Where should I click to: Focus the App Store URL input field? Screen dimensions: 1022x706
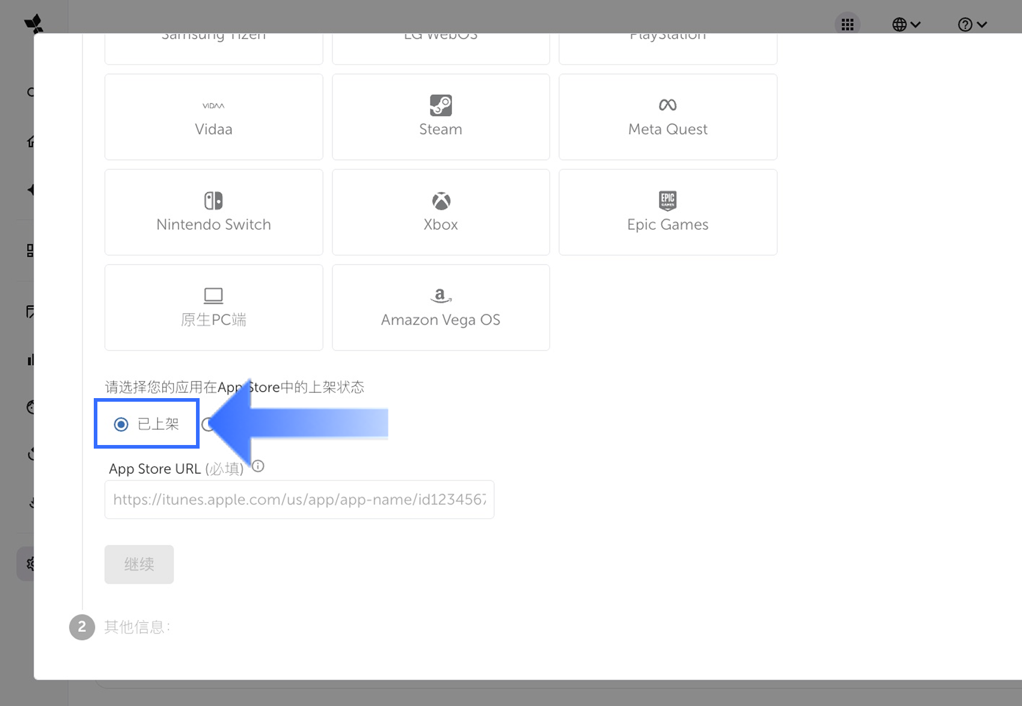[299, 499]
